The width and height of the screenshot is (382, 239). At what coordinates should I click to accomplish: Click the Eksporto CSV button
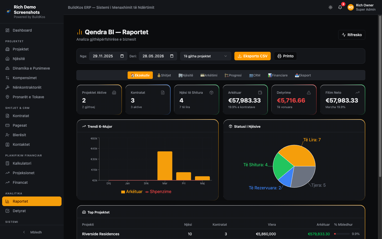253,56
